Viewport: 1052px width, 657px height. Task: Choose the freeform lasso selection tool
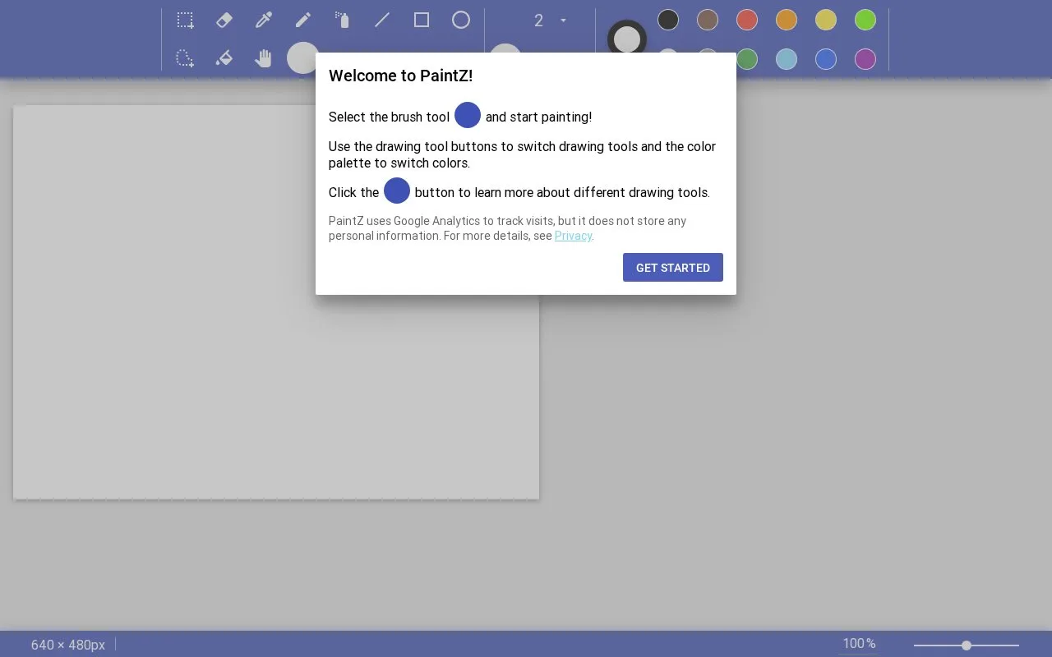point(185,58)
